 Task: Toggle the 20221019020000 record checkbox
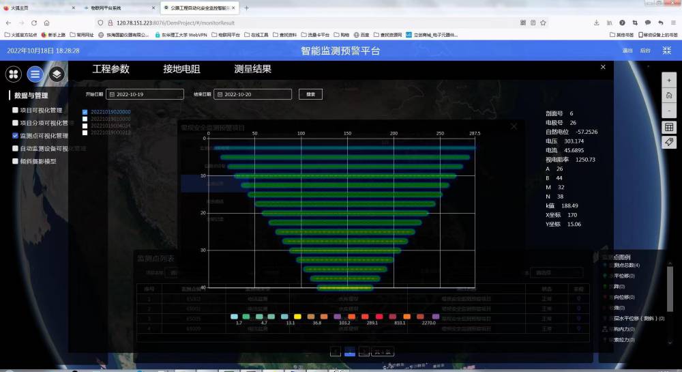(x=85, y=112)
